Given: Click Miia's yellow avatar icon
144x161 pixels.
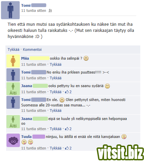Looking at the screenshot, I should pos(13,61).
